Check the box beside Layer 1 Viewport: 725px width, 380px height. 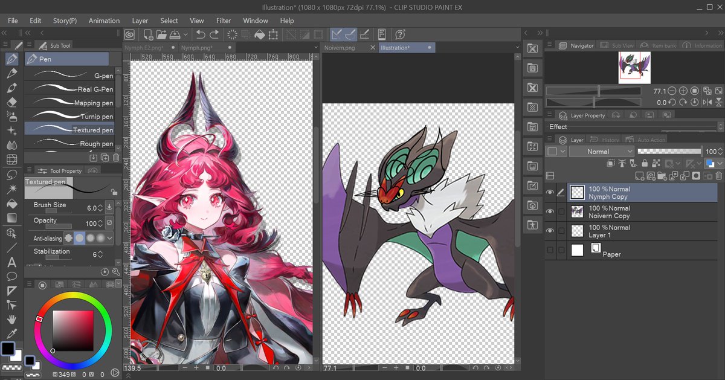[561, 231]
